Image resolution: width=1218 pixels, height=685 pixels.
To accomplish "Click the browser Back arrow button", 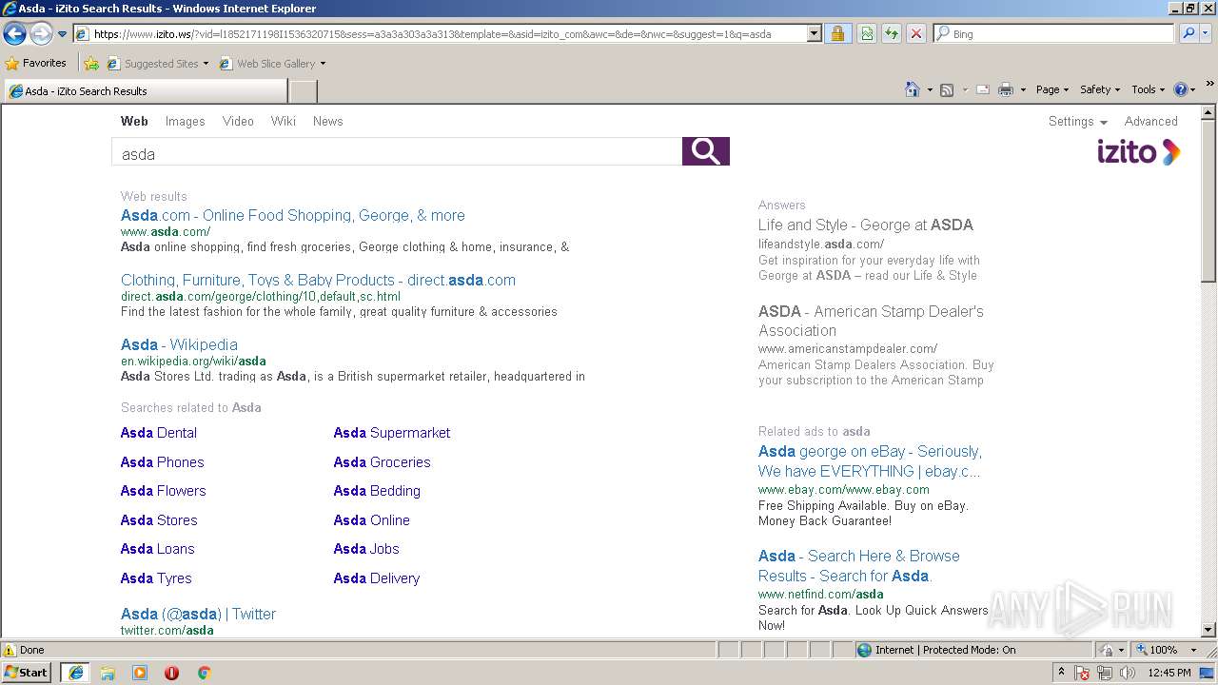I will [14, 34].
